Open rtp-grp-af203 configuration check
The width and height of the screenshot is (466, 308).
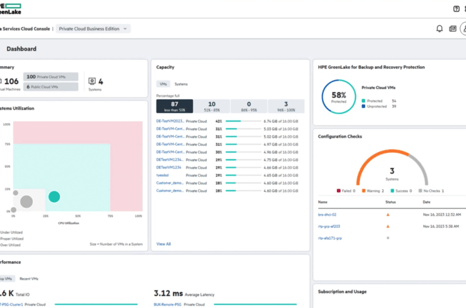[329, 226]
